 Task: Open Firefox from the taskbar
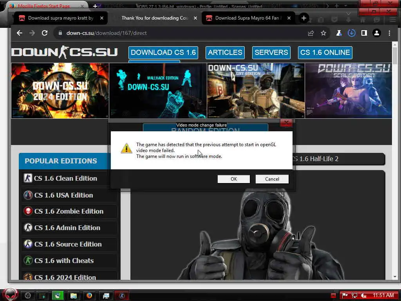pyautogui.click(x=89, y=296)
